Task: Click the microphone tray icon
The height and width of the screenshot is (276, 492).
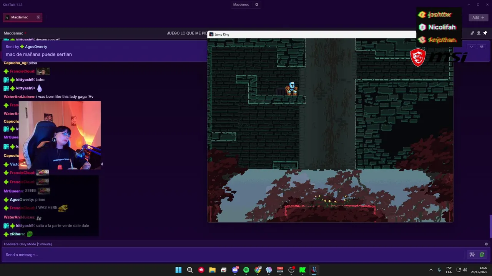Action: pos(439,270)
